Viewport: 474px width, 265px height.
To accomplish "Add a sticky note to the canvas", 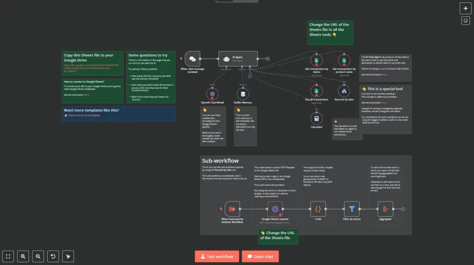I will click(465, 21).
